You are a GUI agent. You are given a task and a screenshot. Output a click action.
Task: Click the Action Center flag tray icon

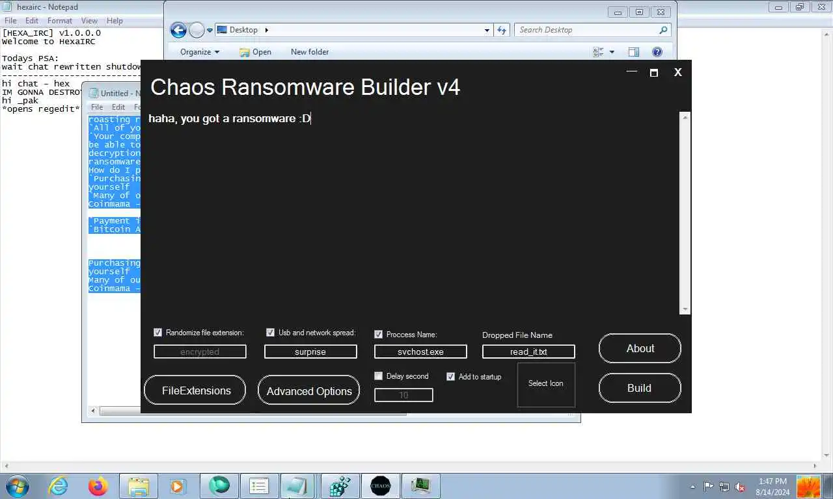(708, 487)
